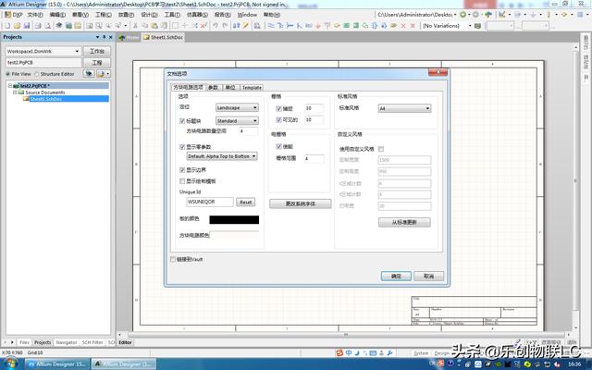This screenshot has width=592, height=370.
Task: Click the place wire toolbar icon
Action: 271,26
